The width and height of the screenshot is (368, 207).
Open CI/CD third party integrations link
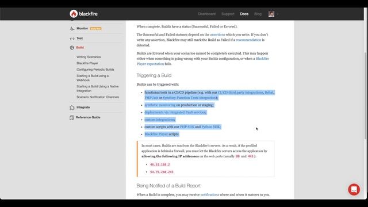pyautogui.click(x=240, y=93)
